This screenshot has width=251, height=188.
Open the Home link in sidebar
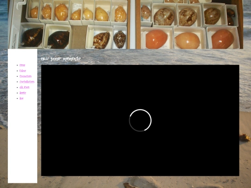coord(22,65)
